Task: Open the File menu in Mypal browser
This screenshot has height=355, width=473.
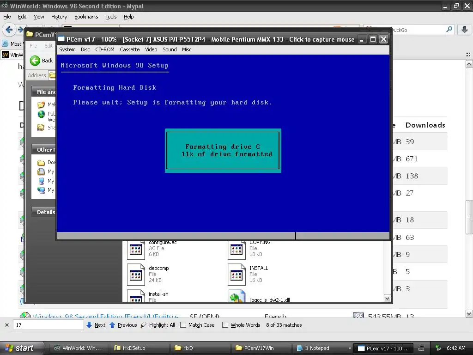Action: (x=7, y=17)
